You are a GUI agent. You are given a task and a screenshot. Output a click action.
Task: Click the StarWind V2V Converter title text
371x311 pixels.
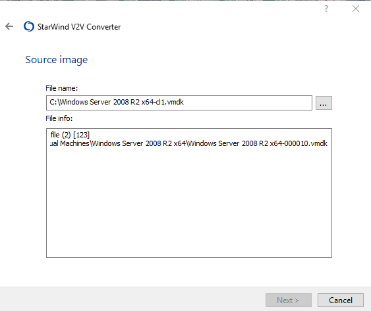[x=79, y=27]
